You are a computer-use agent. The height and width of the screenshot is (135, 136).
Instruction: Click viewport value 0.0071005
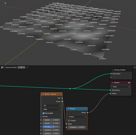pos(105,50)
